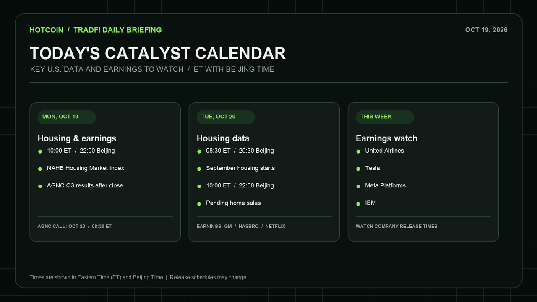Select the Earnings watch heading
Screen dimensions: 537x302
click(386, 138)
